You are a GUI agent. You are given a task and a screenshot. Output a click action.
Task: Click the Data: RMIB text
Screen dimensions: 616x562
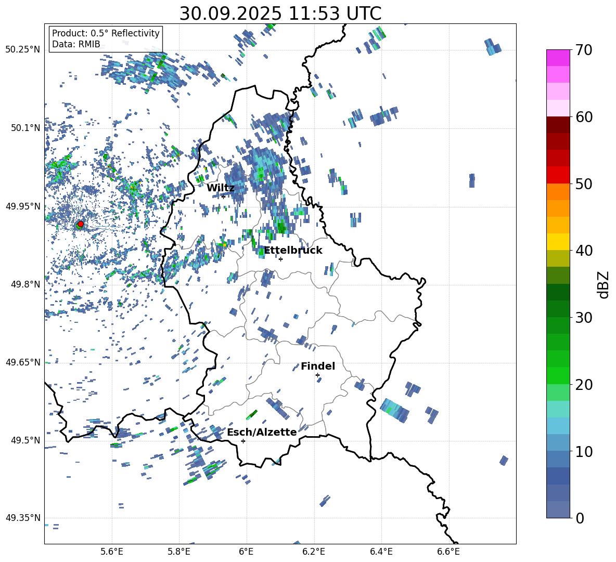point(76,45)
